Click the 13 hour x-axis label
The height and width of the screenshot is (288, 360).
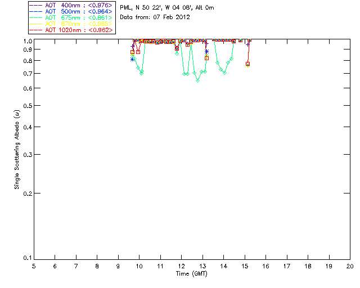pos(202,266)
